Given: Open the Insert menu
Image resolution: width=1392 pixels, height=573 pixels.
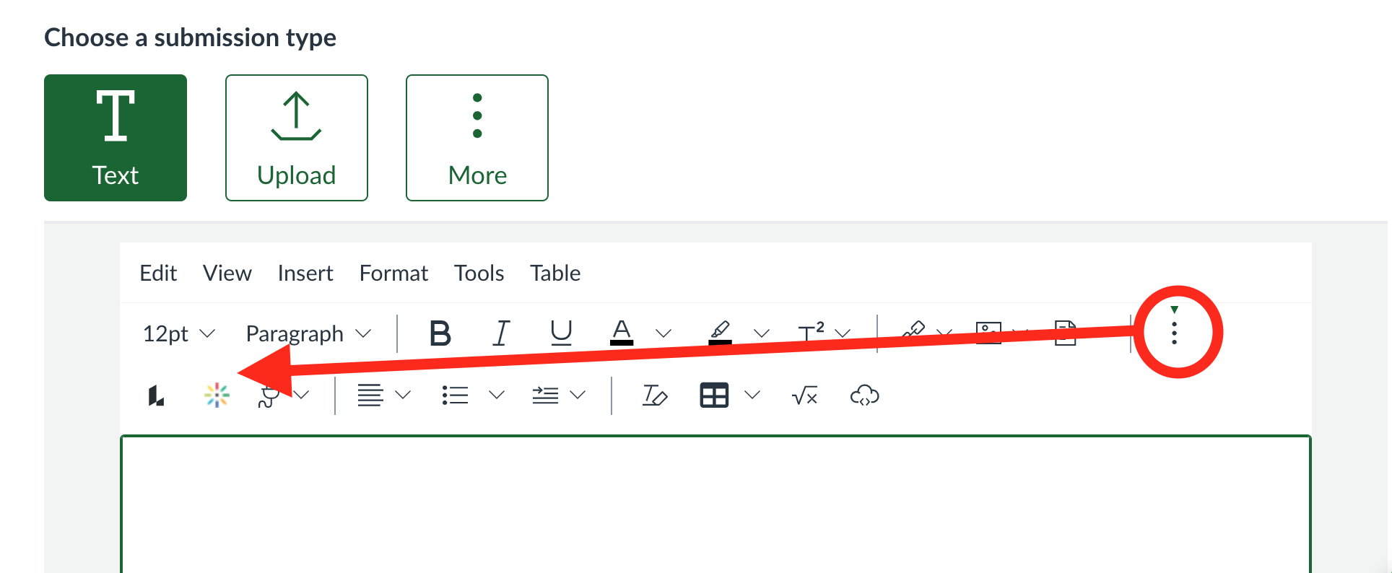Looking at the screenshot, I should click(305, 273).
